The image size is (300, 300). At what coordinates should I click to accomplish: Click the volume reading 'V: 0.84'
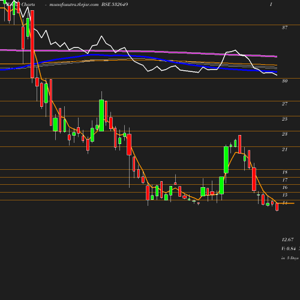point(289,248)
